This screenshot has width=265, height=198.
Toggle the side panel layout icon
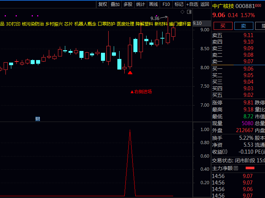pos(189,12)
